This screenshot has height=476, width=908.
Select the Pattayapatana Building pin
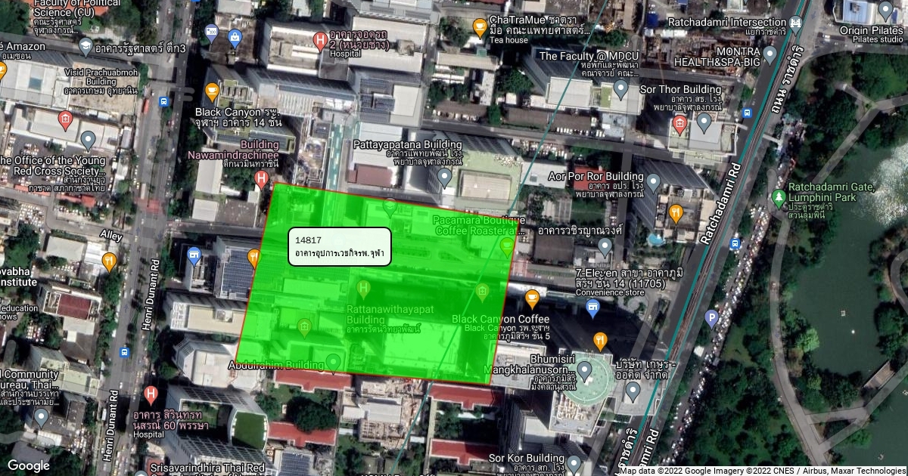coord(445,178)
